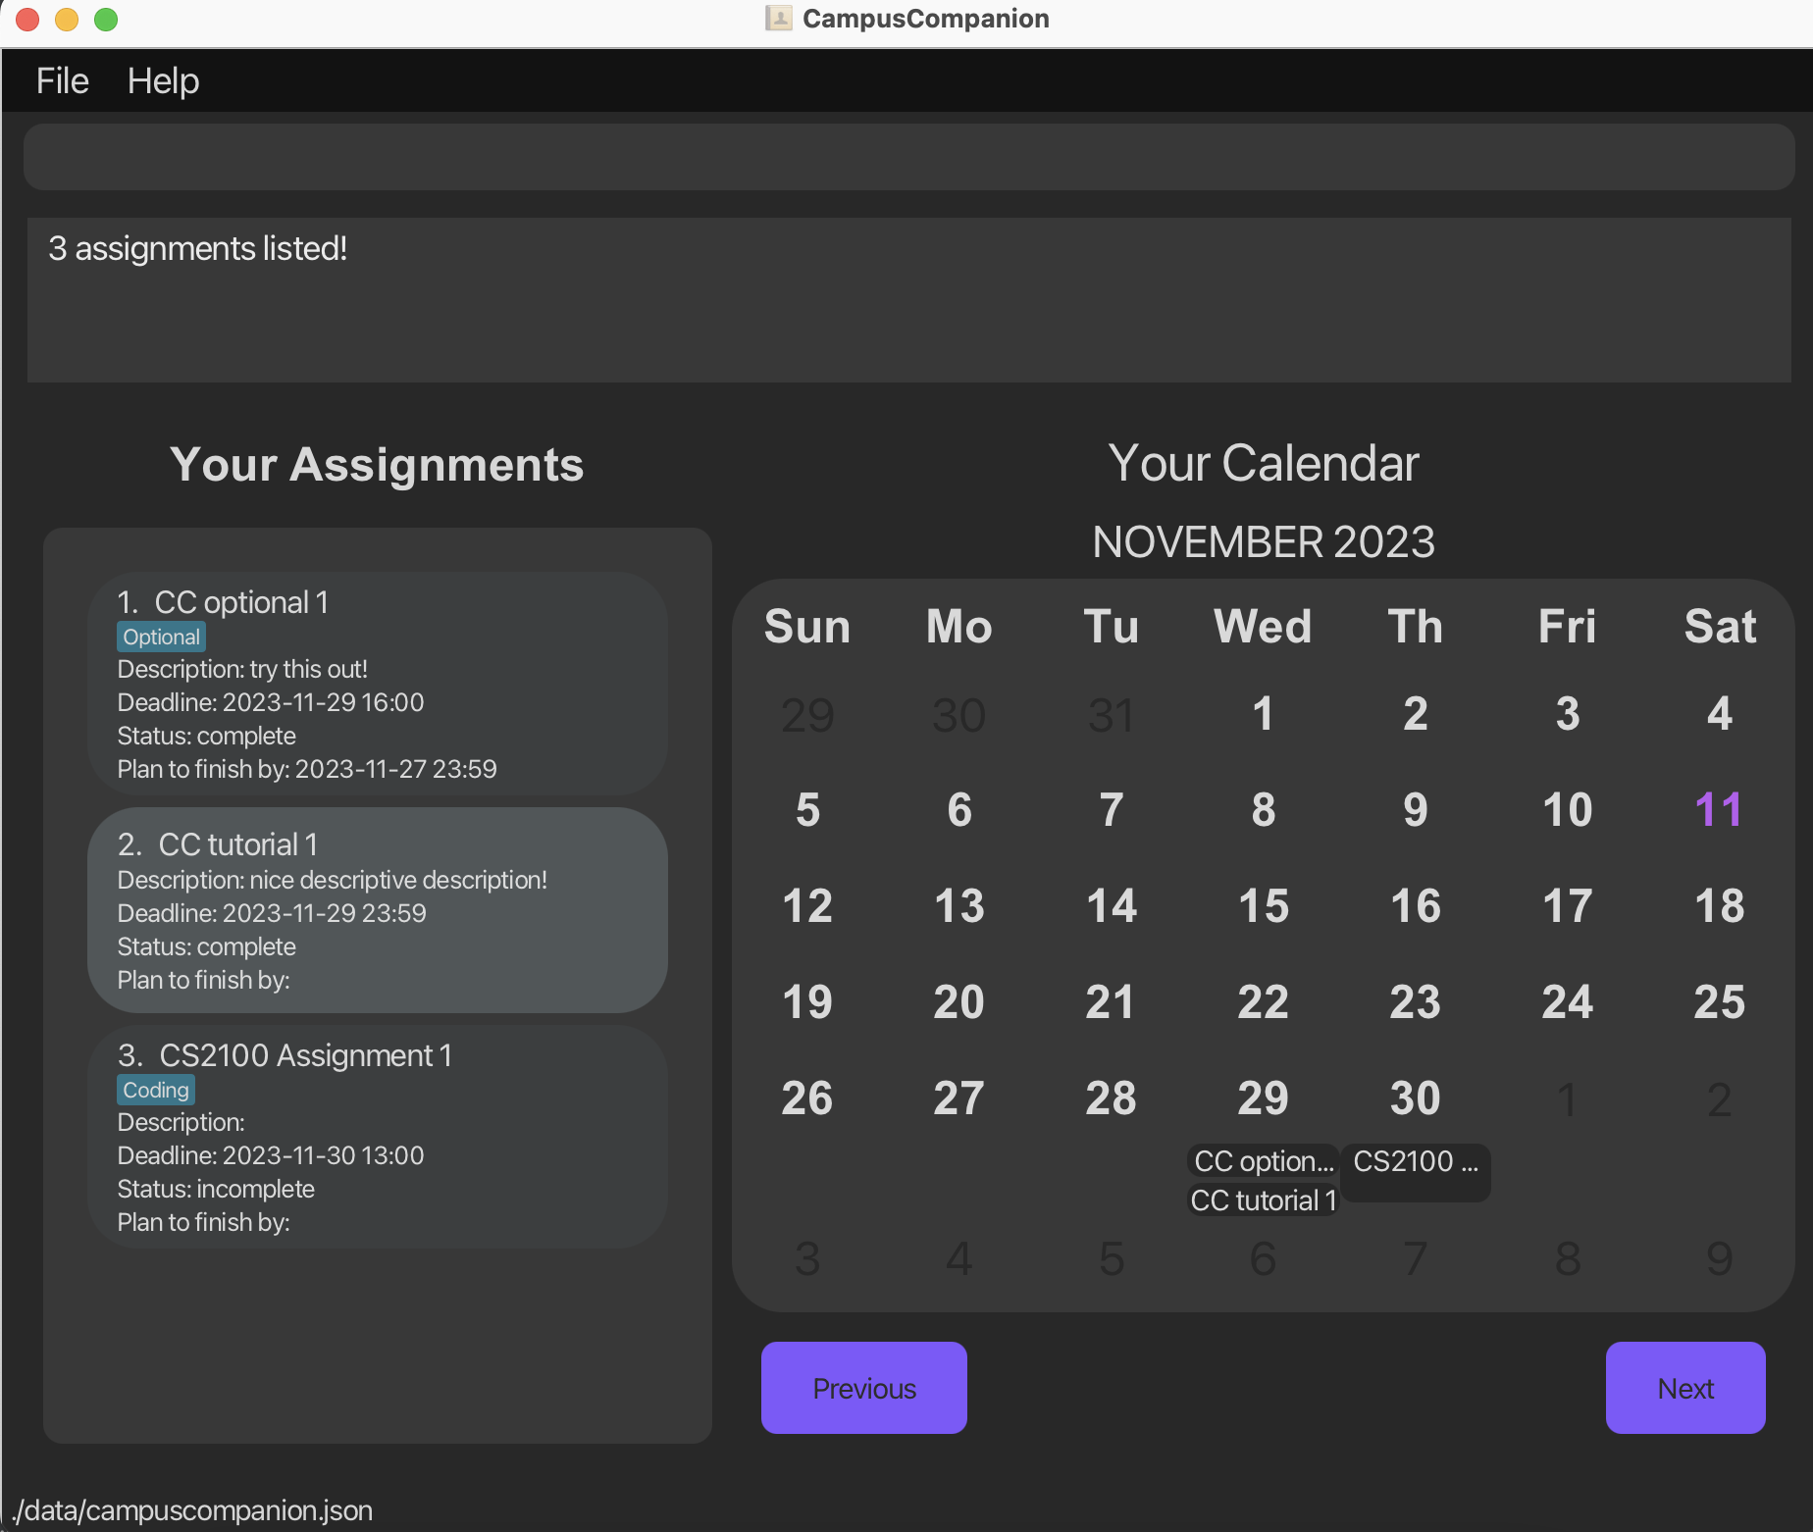Click calendar date 30 under Thursday
Screen dimensions: 1813x1532
coord(1415,1098)
